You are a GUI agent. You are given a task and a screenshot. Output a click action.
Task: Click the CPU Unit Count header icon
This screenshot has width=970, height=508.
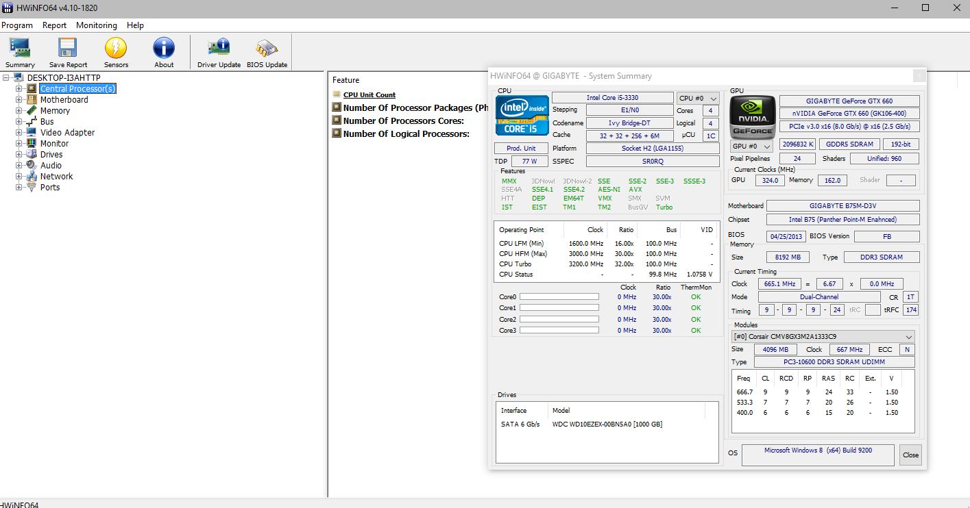[337, 94]
